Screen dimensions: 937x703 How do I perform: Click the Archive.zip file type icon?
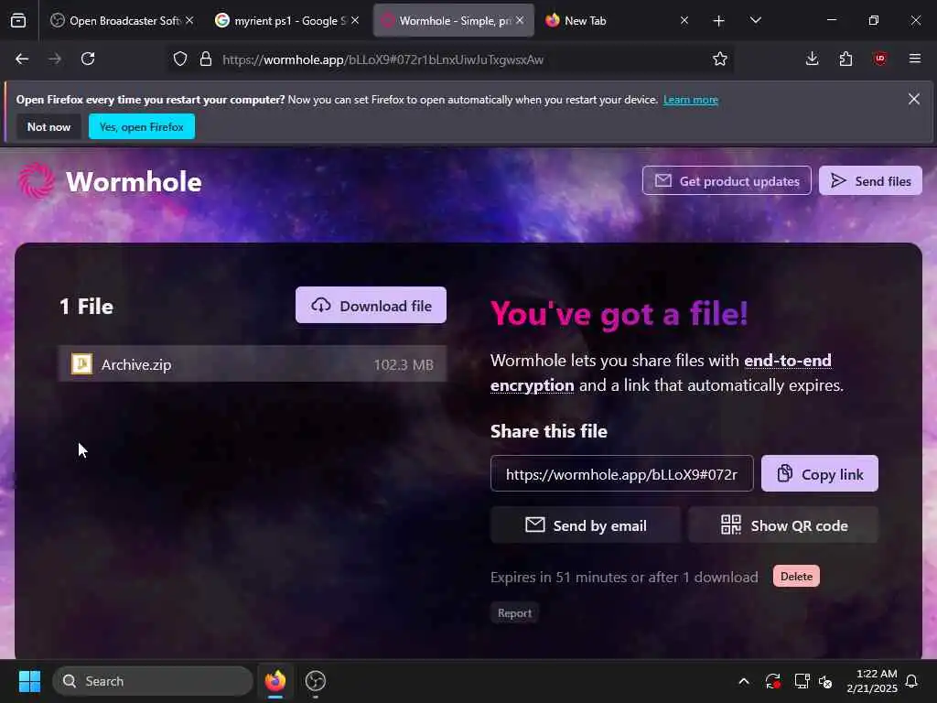pyautogui.click(x=81, y=363)
